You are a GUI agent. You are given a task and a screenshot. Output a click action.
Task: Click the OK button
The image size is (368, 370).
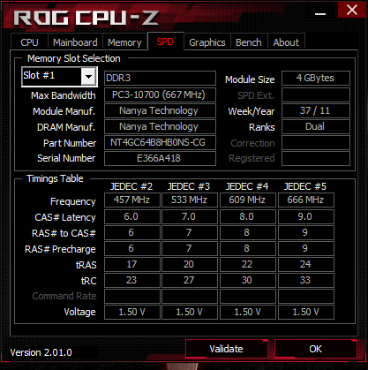click(x=316, y=349)
